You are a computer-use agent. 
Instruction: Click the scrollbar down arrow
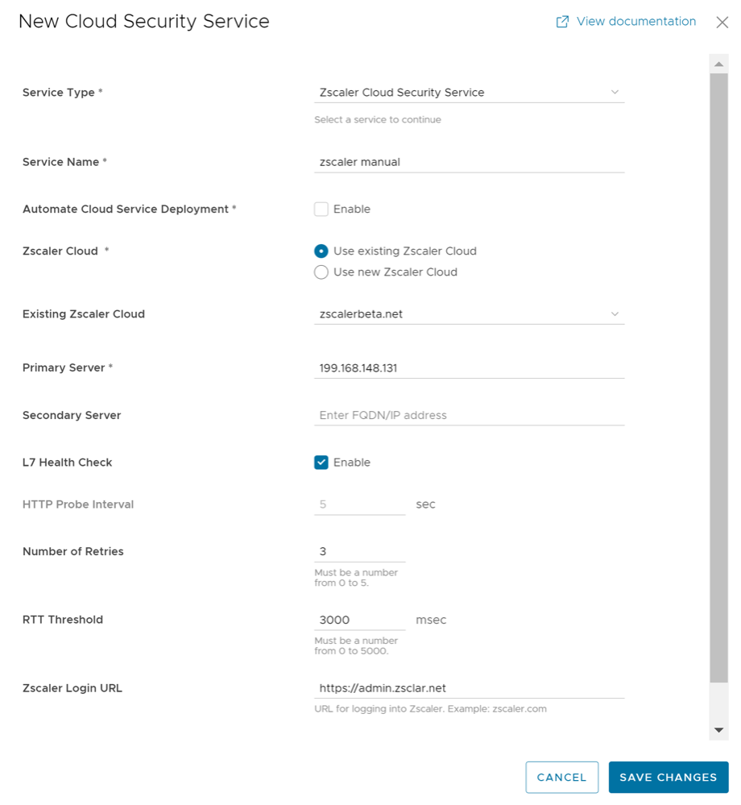[718, 729]
